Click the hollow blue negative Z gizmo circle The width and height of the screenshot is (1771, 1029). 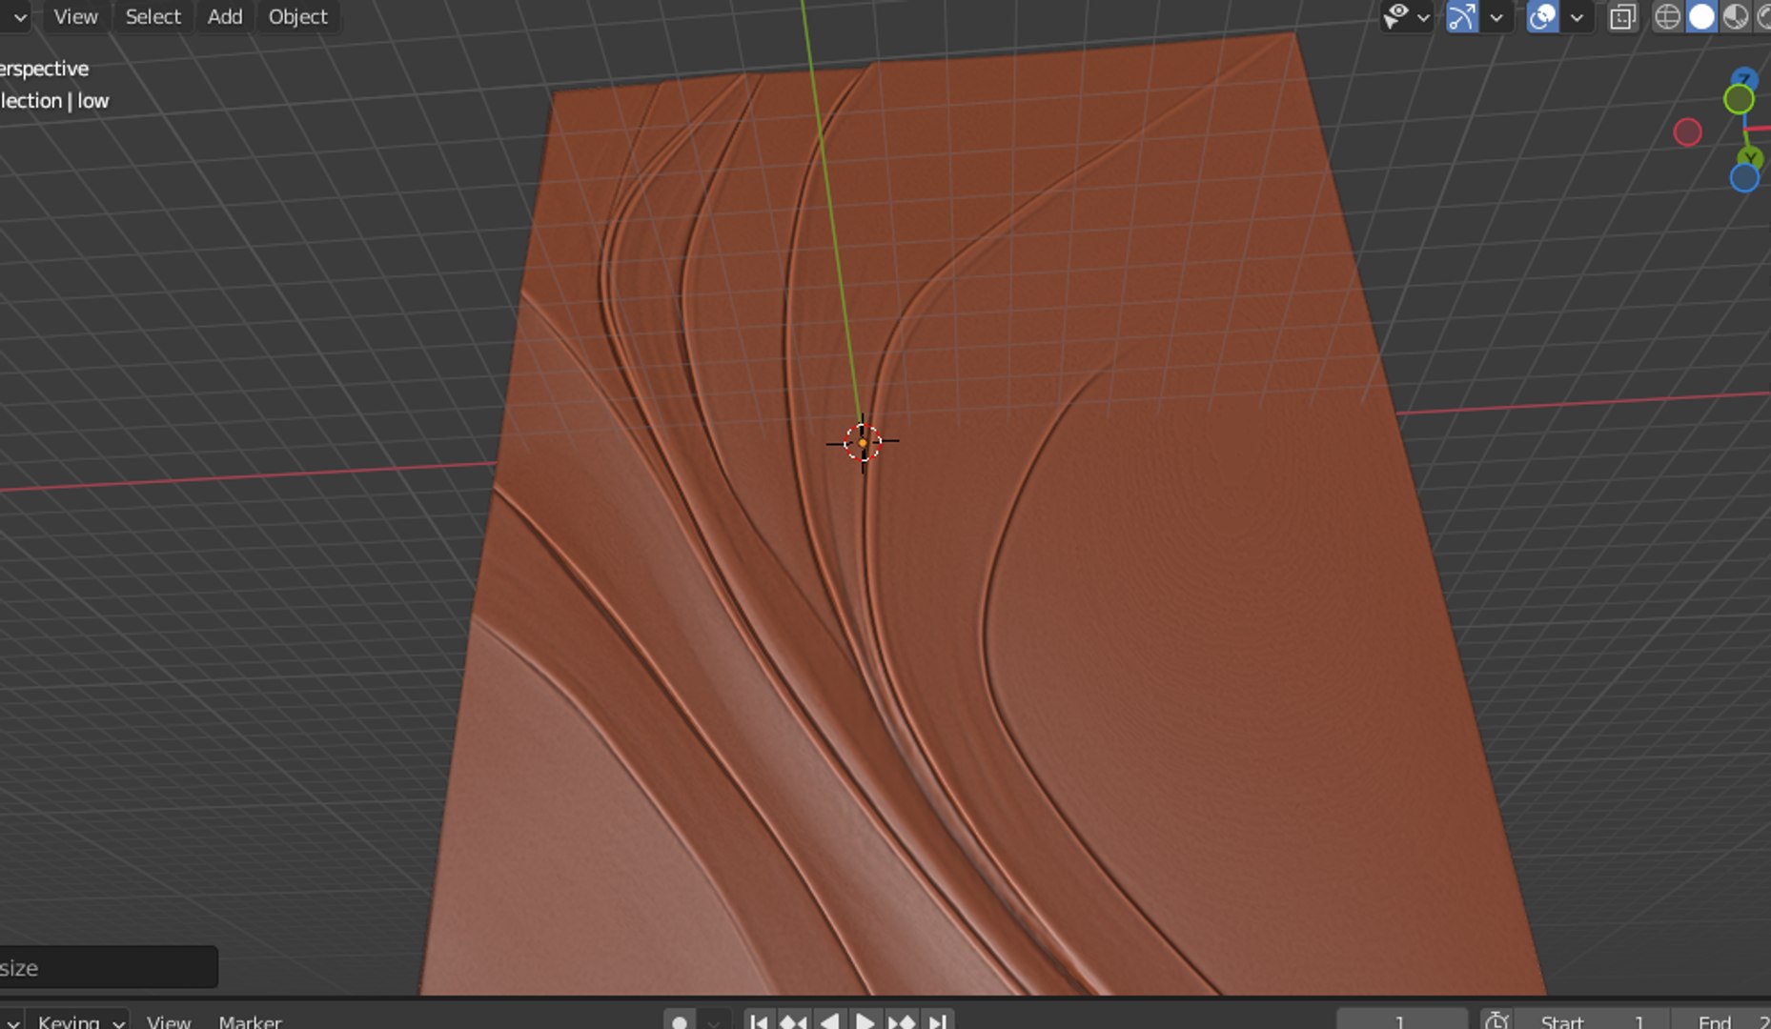pyautogui.click(x=1744, y=178)
